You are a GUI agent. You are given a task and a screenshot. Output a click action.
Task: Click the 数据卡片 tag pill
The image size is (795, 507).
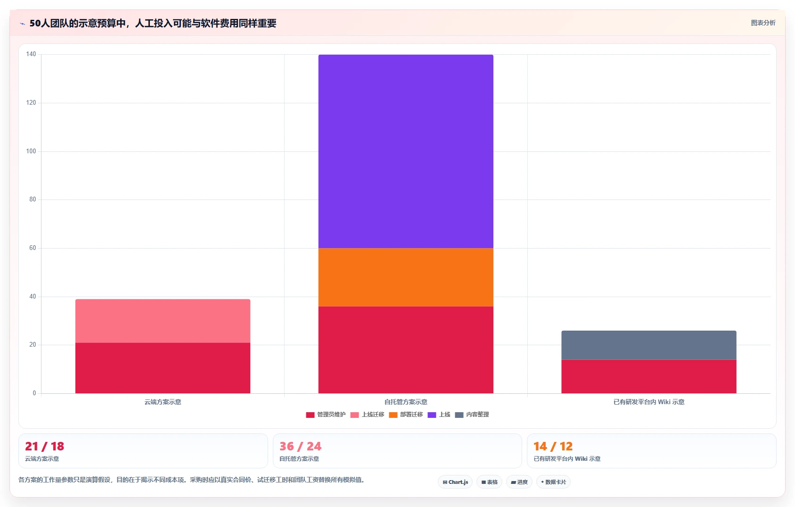pos(553,482)
